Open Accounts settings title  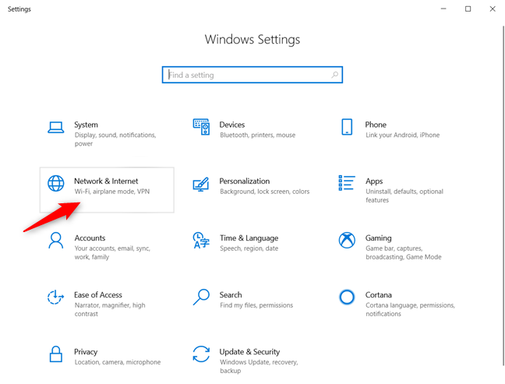pos(90,238)
